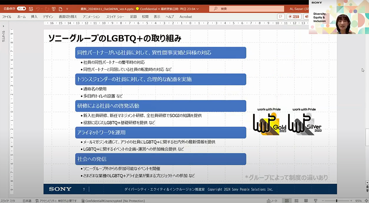Switch to the 校閲 (Review) tab
The width and height of the screenshot is (369, 203).
click(x=145, y=17)
